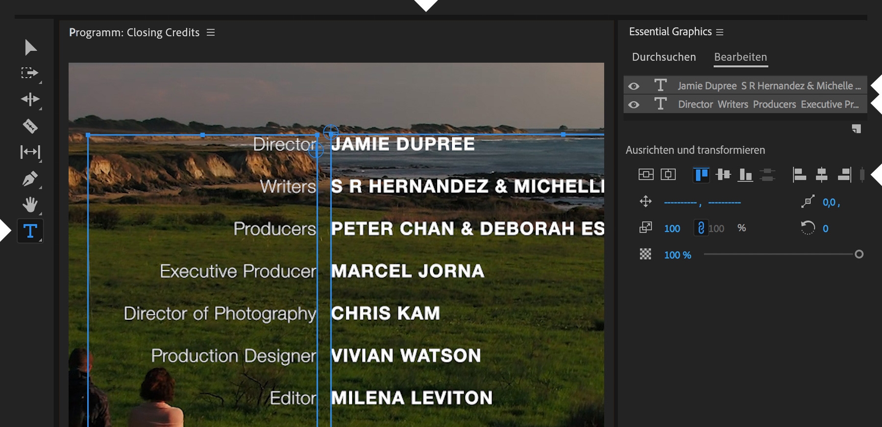This screenshot has width=882, height=427.
Task: Hide the Jamie Dupree text layer
Action: tap(634, 86)
